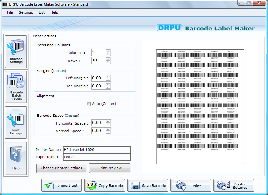Open the Settings menu
Screen dimensions: 268x195
[26, 12]
